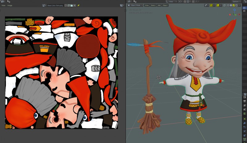Open the Tool properties tab icon
The image size is (247, 143).
click(245, 94)
